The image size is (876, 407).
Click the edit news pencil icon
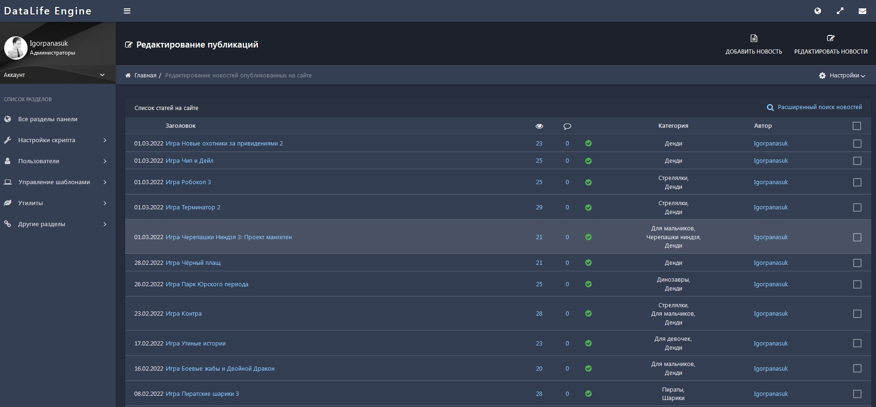tap(831, 38)
